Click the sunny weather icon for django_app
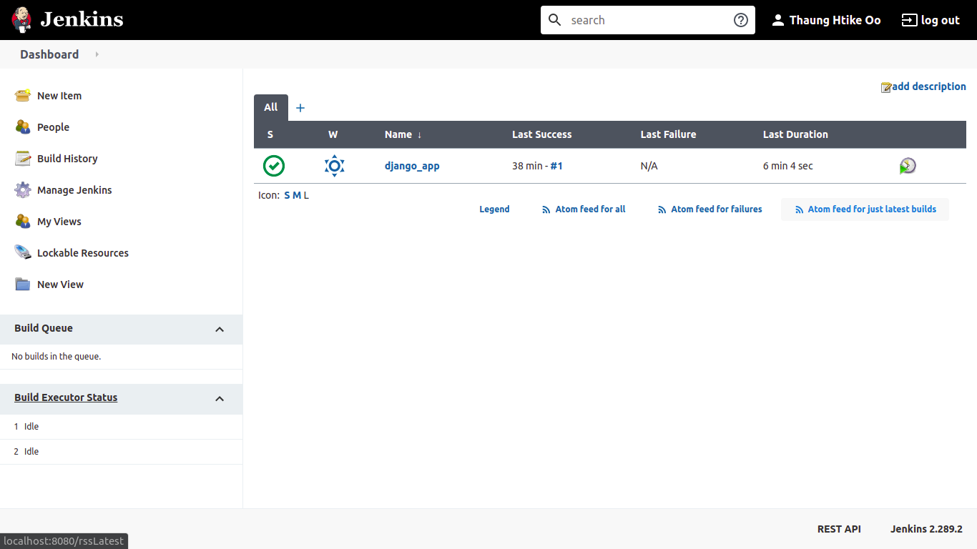Screen dimensions: 977x549 [x=334, y=166]
